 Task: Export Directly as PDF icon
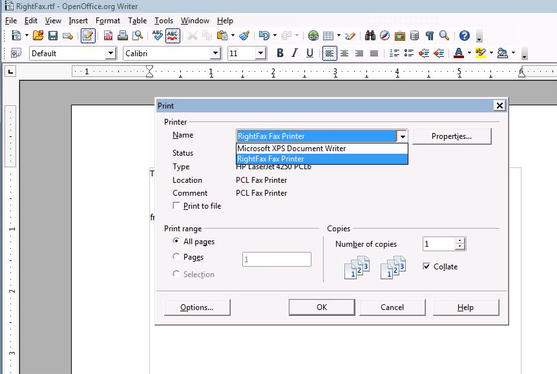click(x=108, y=36)
